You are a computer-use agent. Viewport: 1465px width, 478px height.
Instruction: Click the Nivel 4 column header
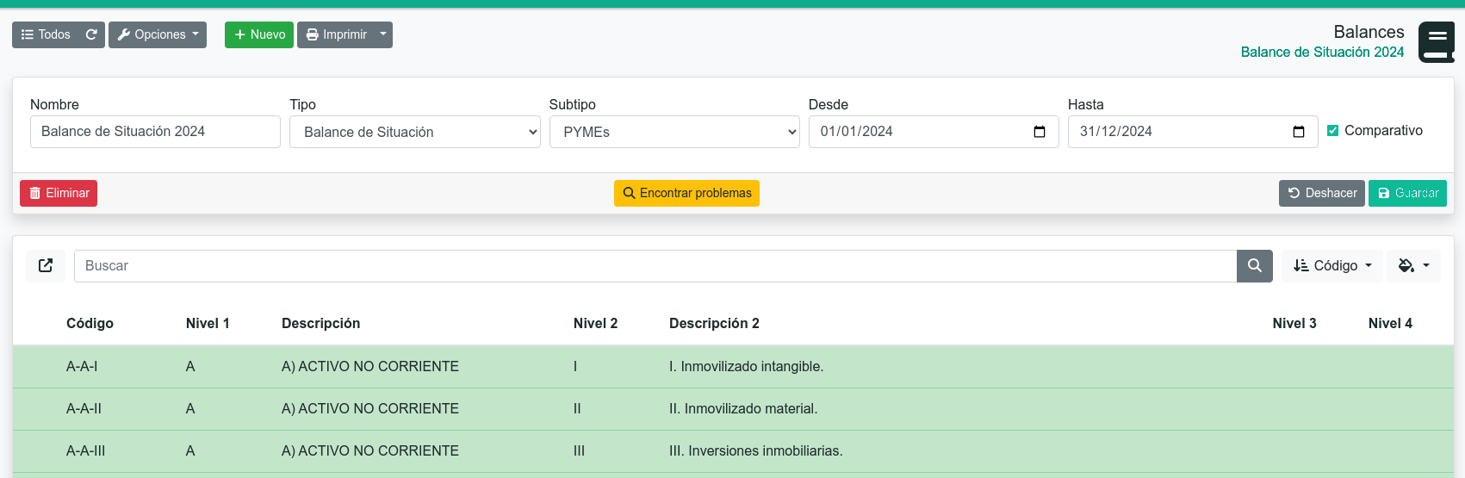[x=1390, y=323]
